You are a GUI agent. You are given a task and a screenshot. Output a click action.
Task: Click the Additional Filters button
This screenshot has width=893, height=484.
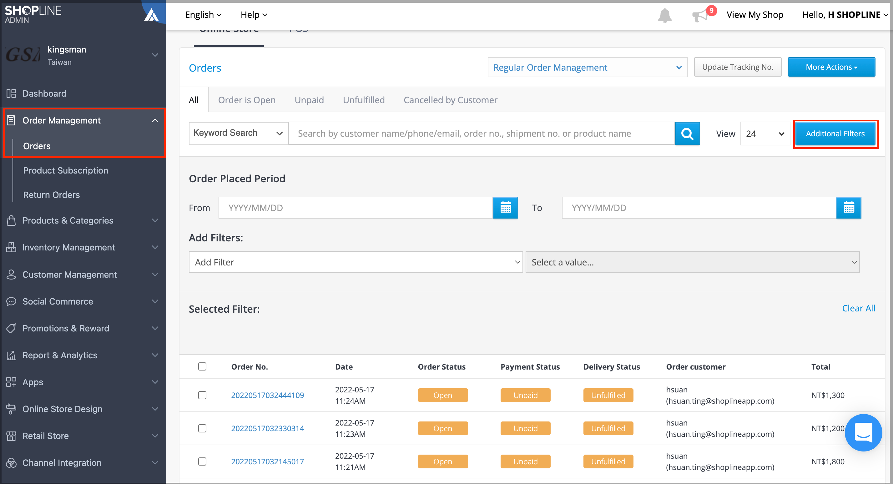click(835, 134)
